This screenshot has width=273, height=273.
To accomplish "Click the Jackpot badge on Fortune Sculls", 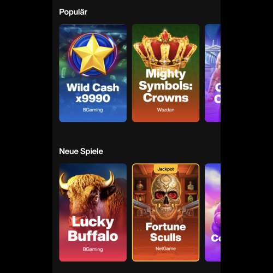I will pyautogui.click(x=165, y=169).
